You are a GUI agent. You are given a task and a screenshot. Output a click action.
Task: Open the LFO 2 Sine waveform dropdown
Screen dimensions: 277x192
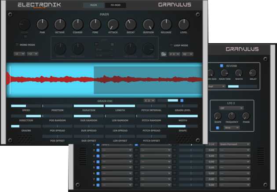point(232,128)
